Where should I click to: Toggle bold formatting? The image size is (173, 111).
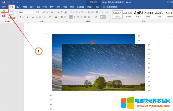(20, 17)
